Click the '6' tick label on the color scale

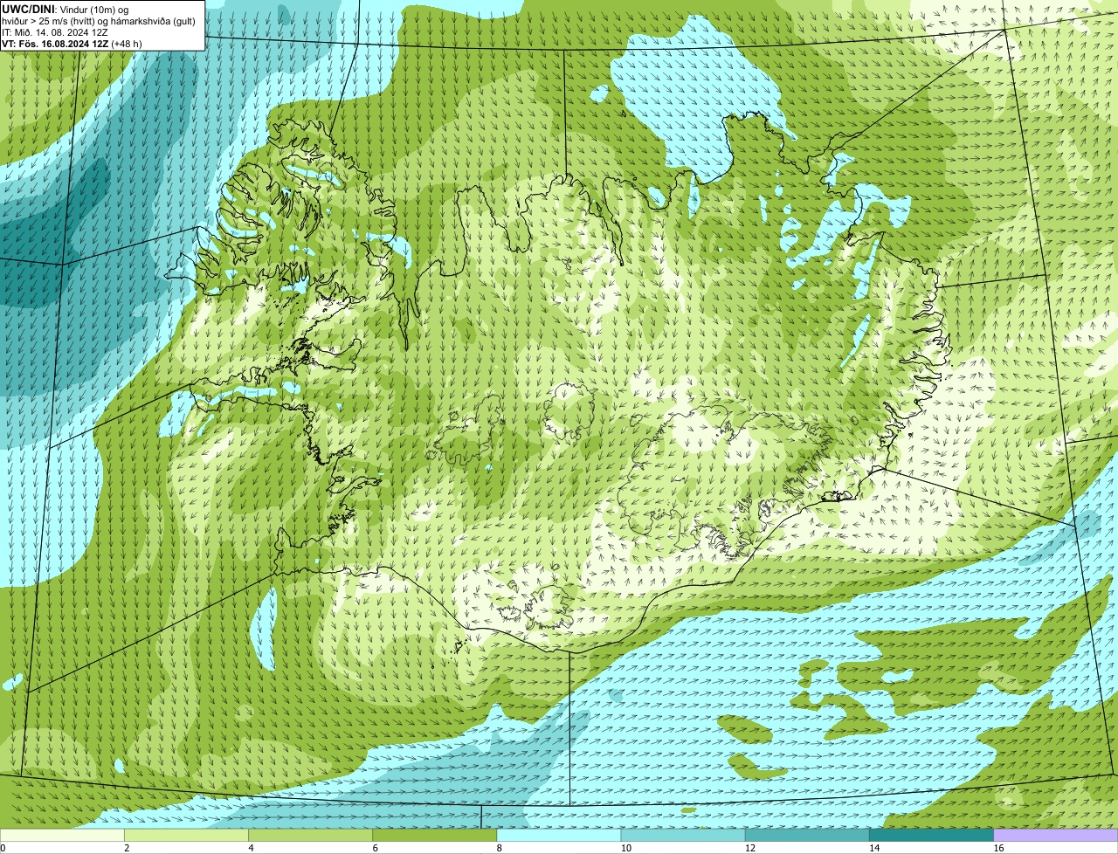376,848
